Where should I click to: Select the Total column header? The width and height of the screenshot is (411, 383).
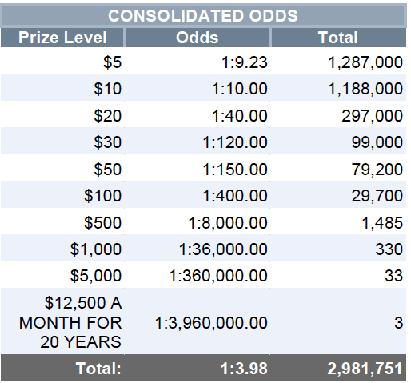pyautogui.click(x=338, y=38)
